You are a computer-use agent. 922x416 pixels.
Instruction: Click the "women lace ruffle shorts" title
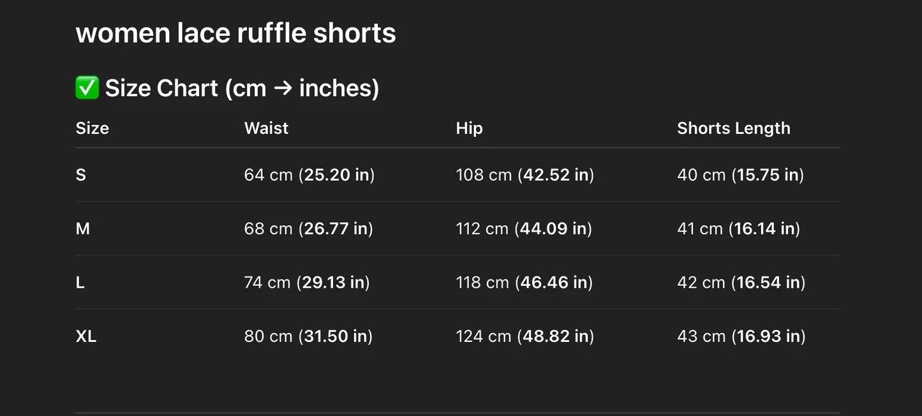235,33
